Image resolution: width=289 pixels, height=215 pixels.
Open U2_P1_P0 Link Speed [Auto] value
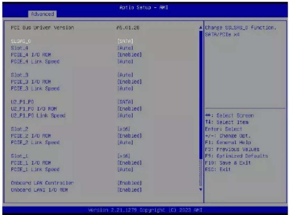tap(125, 116)
